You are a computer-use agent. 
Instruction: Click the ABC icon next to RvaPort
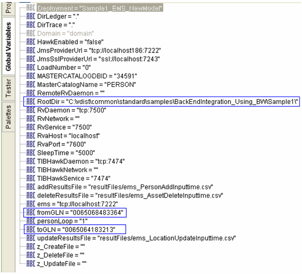point(31,144)
